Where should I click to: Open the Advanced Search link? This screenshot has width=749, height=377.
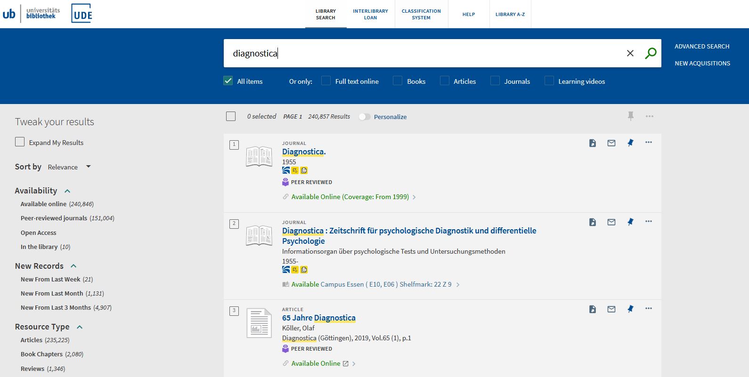coord(701,46)
